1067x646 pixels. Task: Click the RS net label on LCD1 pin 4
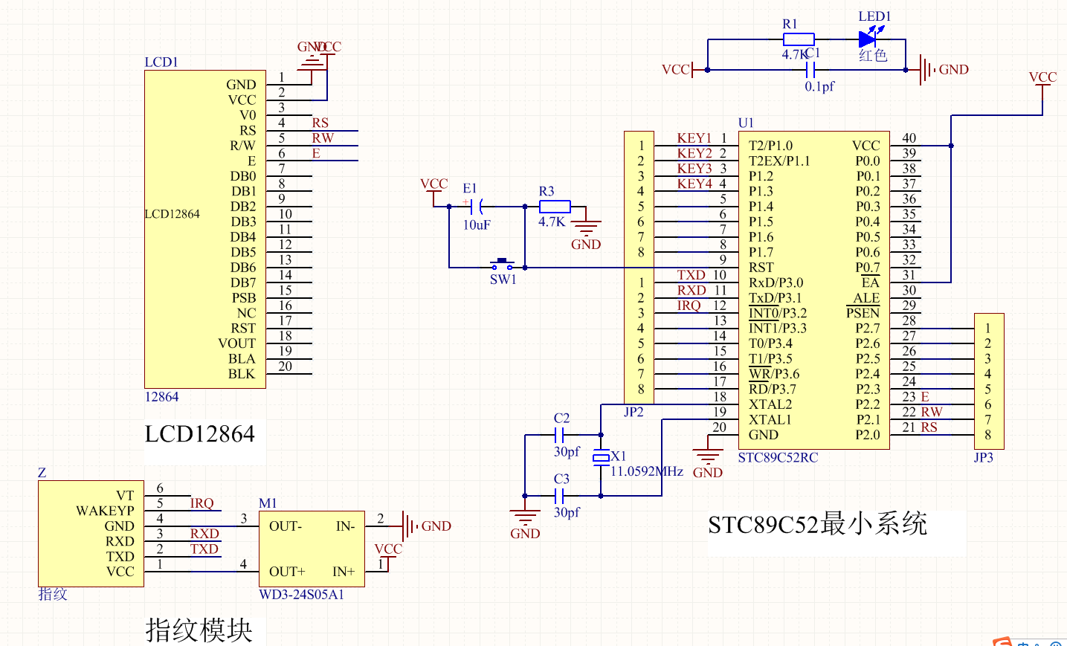[x=320, y=123]
